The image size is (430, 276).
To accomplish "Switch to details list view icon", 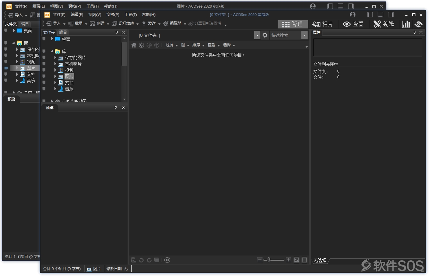I will 304,260.
